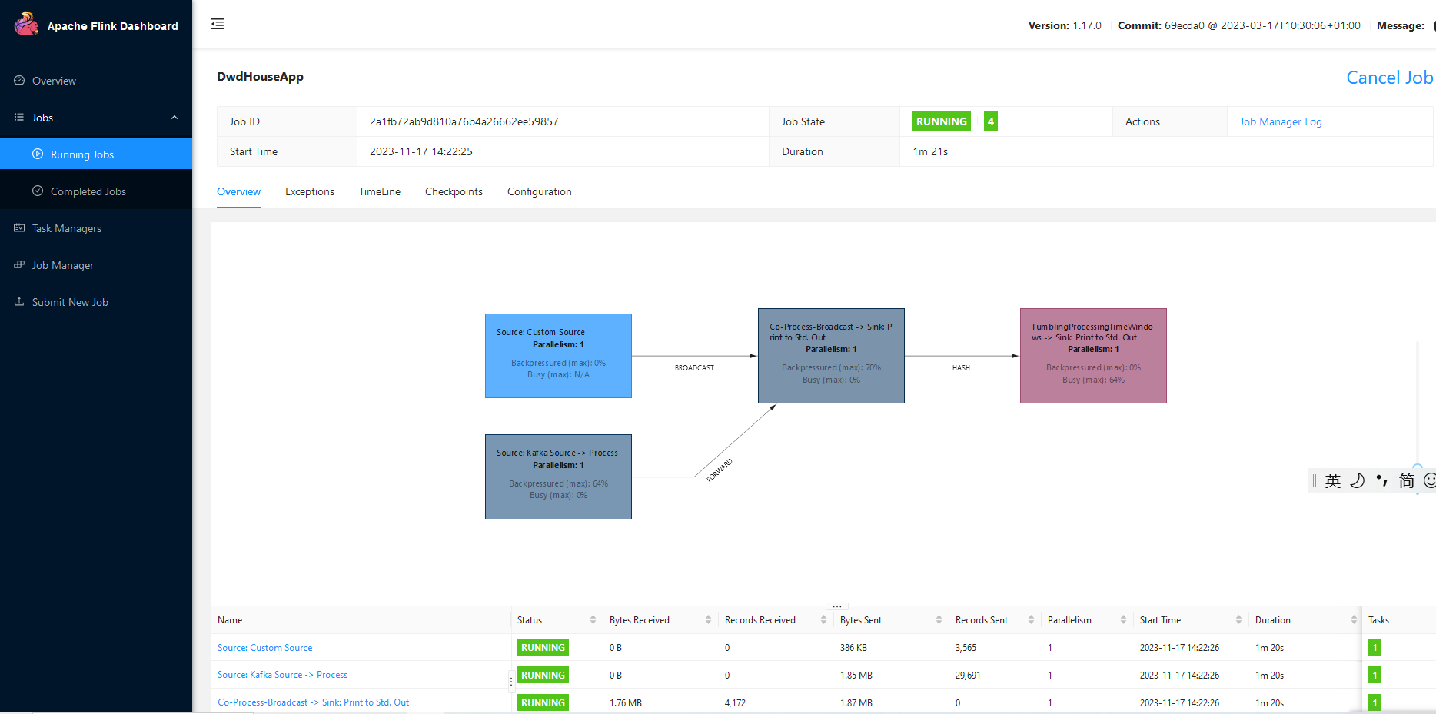Sort the table by Status column
The height and width of the screenshot is (714, 1436).
[x=593, y=620]
